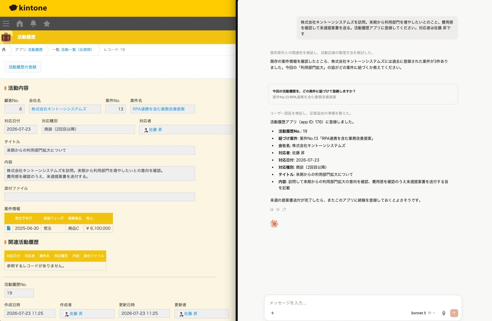The width and height of the screenshot is (492, 321).
Task: Open bookmarks star icon
Action: [47, 24]
